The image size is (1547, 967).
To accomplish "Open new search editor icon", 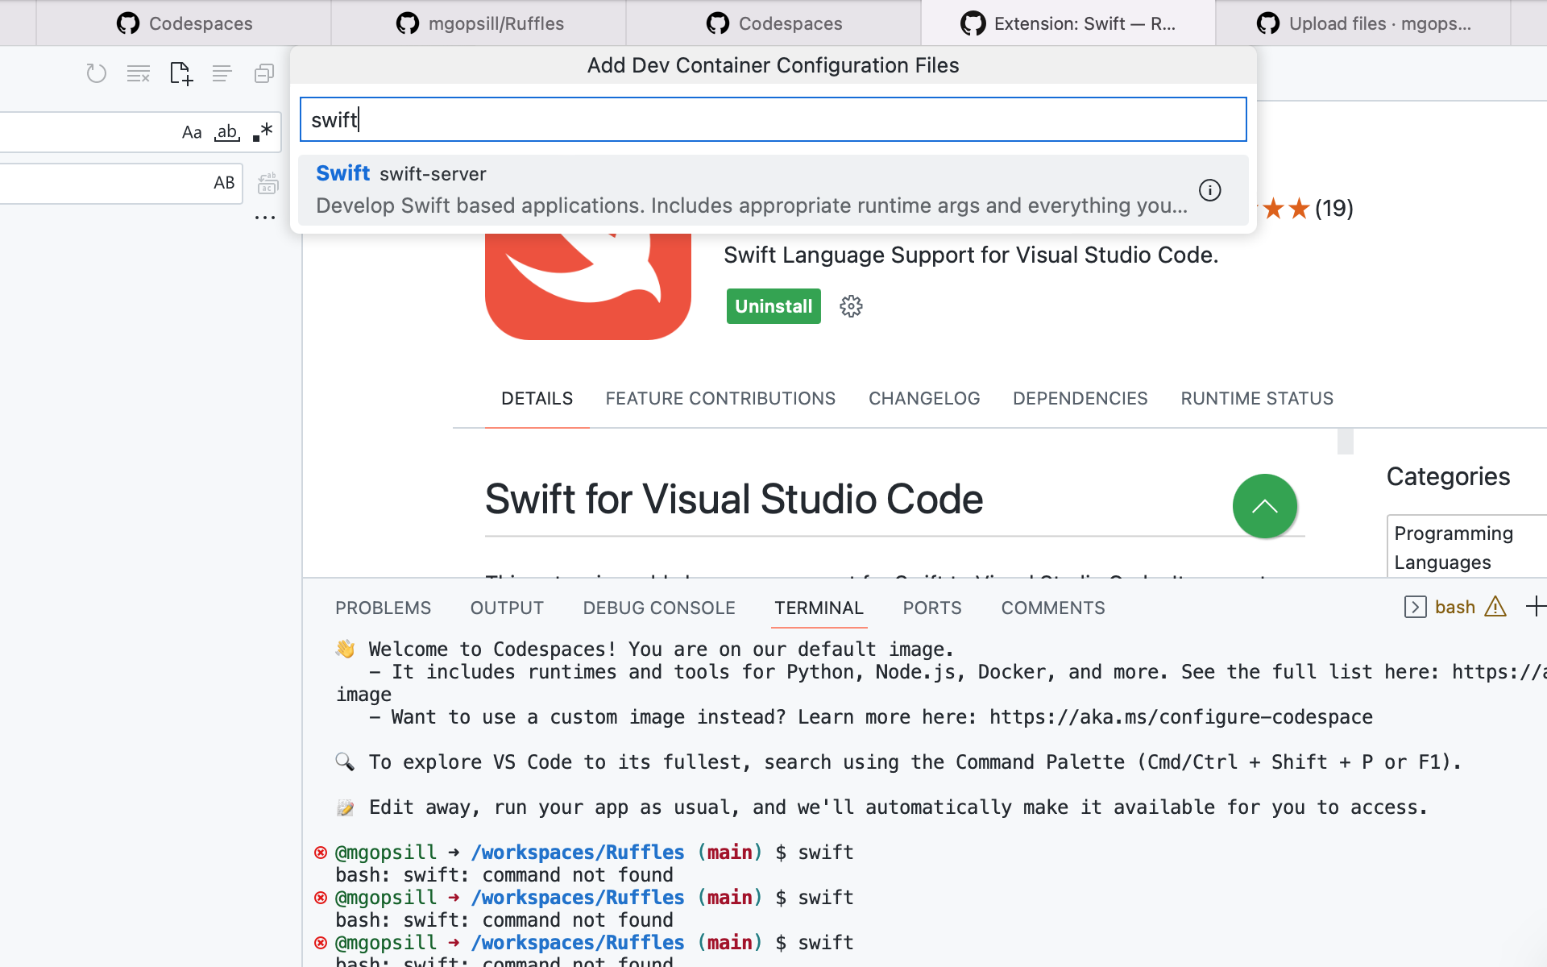I will pyautogui.click(x=180, y=73).
